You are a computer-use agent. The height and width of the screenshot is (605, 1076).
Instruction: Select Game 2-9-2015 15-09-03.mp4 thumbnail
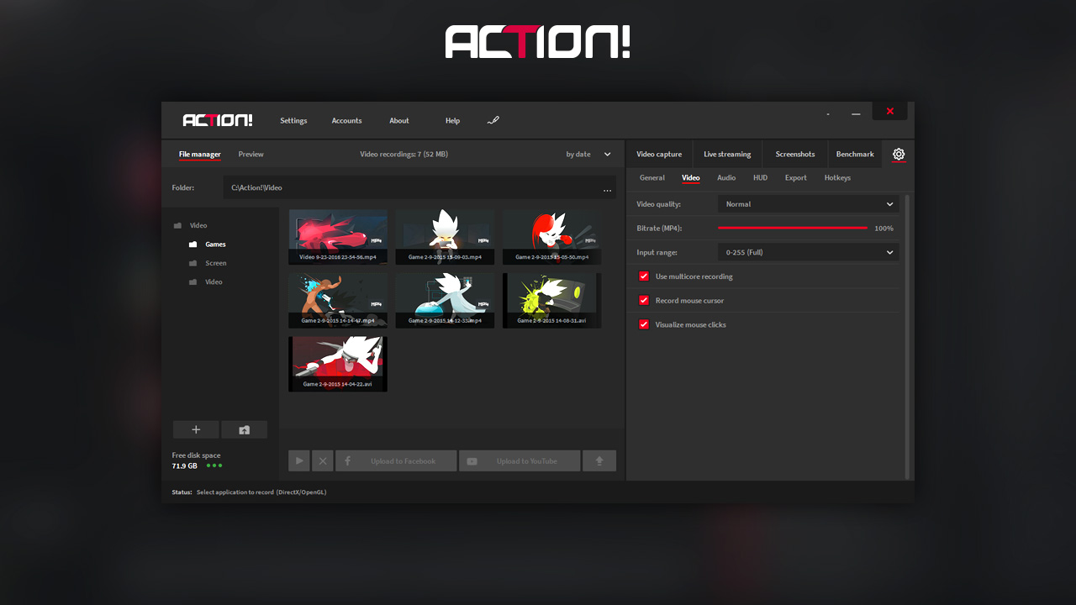[x=445, y=237]
